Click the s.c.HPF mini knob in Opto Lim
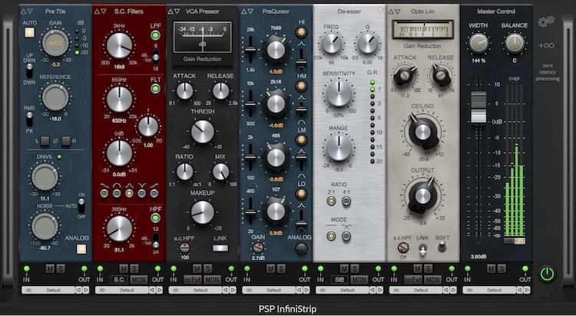The image size is (576, 316). (403, 248)
